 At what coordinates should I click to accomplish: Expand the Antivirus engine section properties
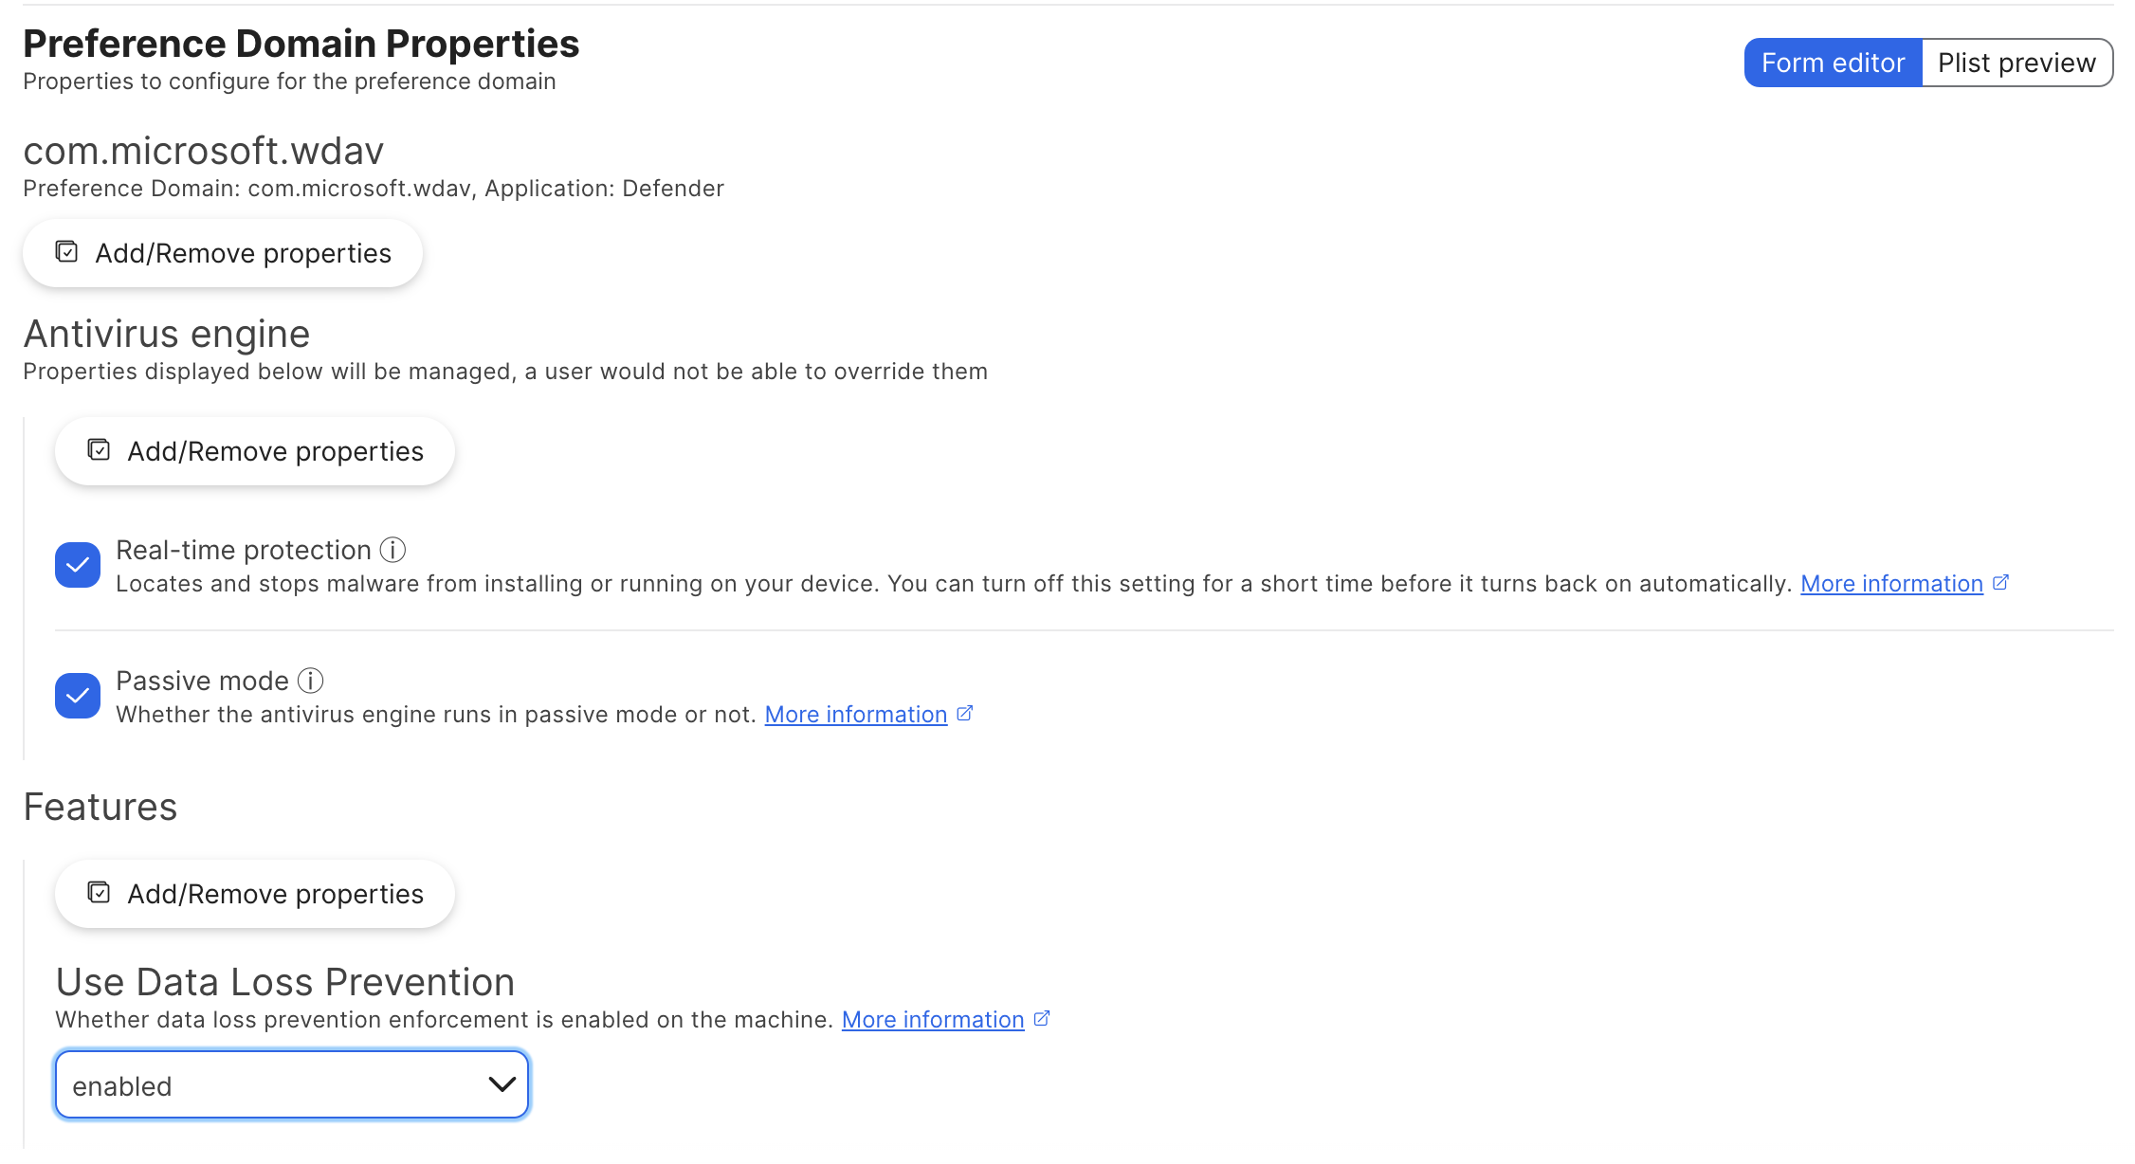point(257,450)
